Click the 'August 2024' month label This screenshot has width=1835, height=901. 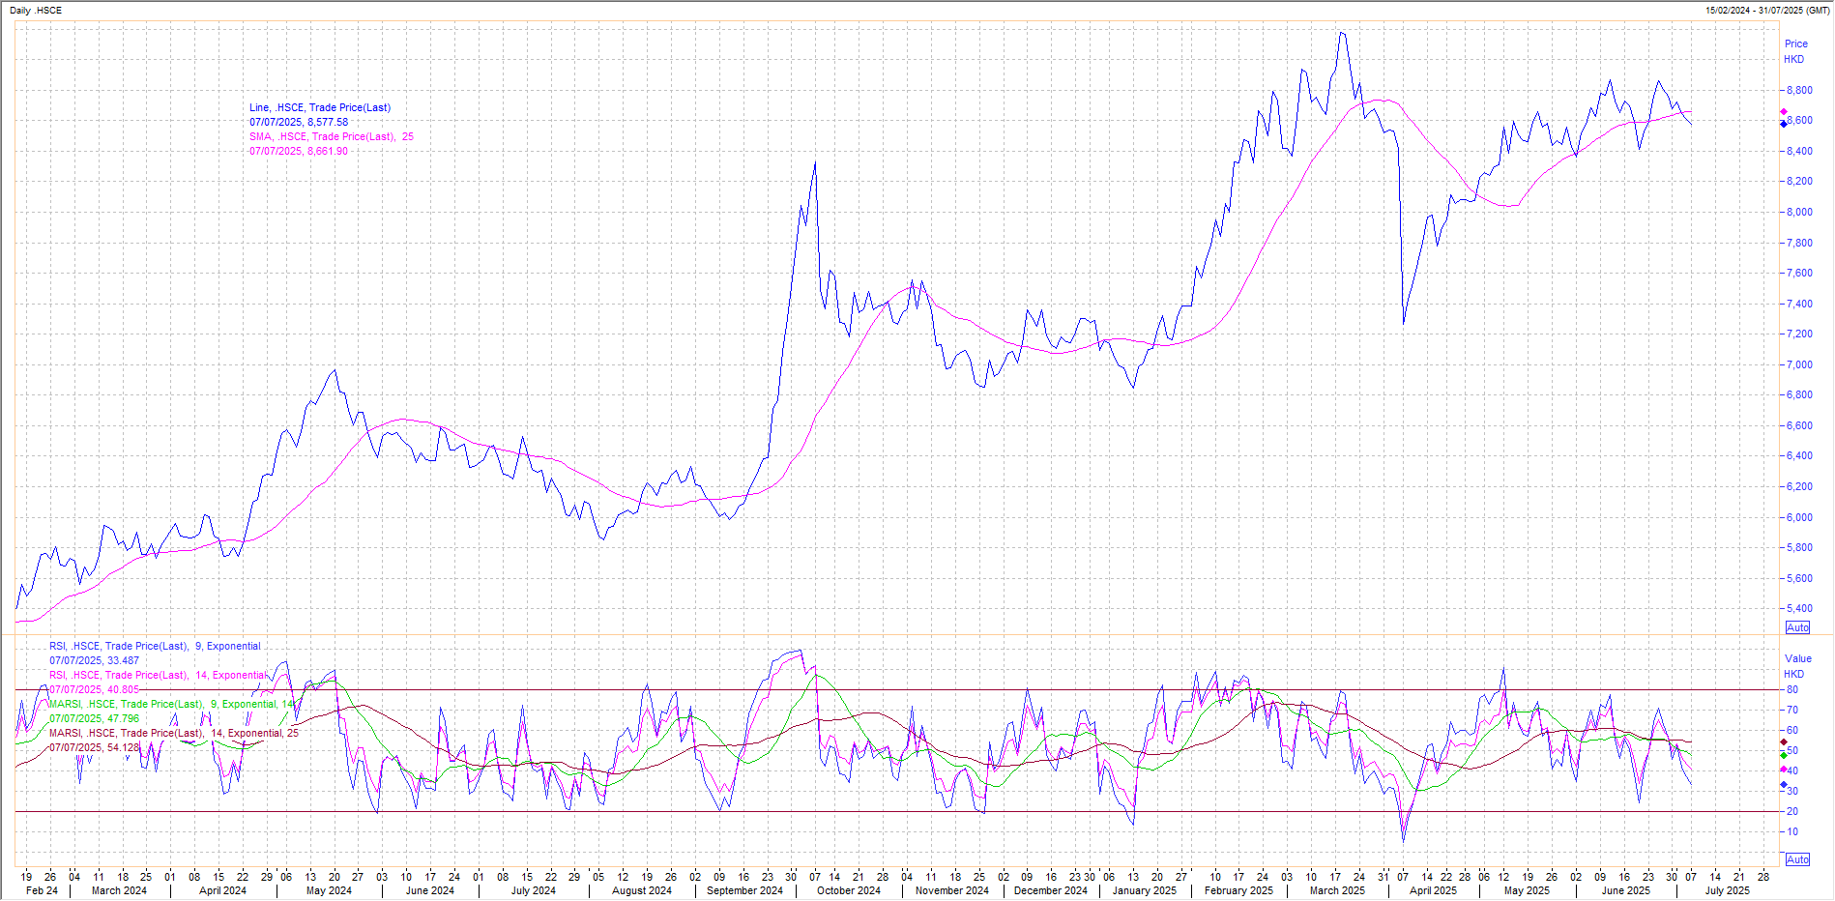click(x=642, y=890)
